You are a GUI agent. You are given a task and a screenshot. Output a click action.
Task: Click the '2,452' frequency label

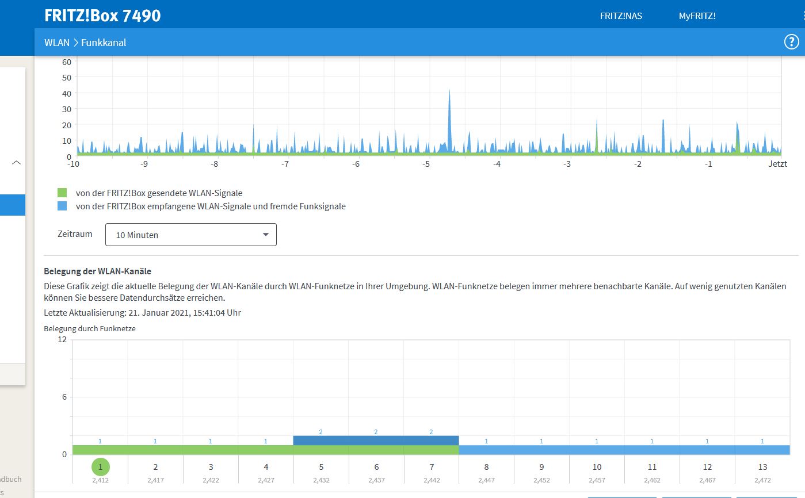click(x=541, y=480)
